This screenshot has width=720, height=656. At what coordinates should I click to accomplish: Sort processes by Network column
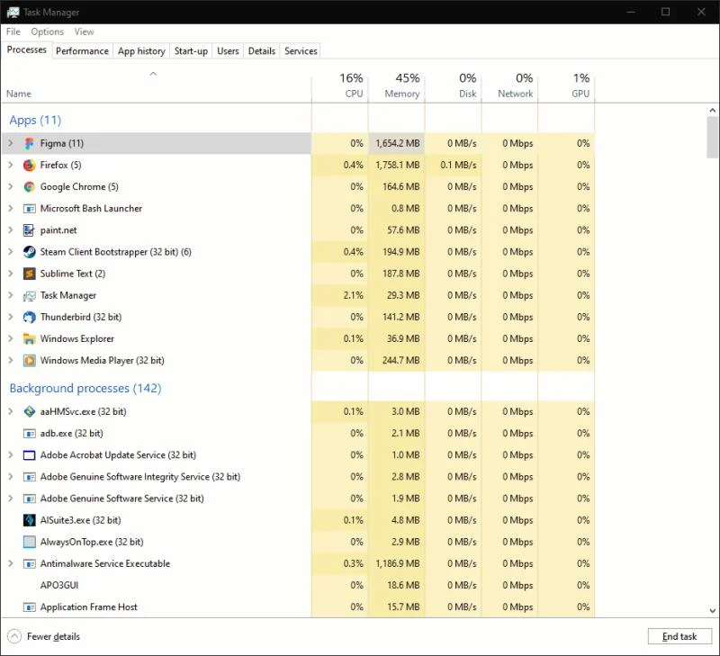509,85
